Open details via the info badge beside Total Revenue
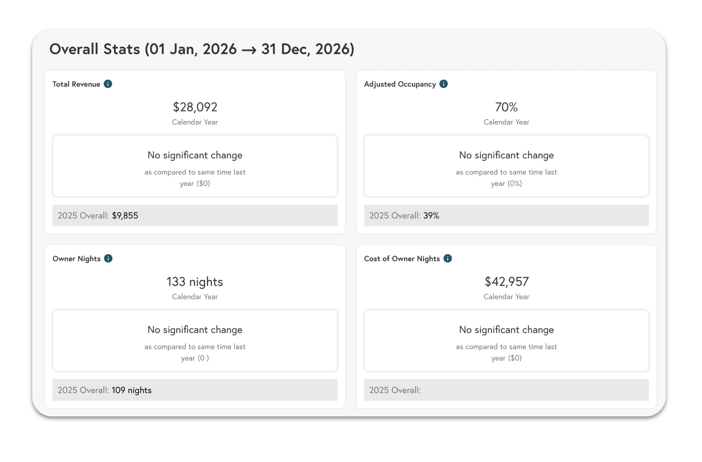 108,84
